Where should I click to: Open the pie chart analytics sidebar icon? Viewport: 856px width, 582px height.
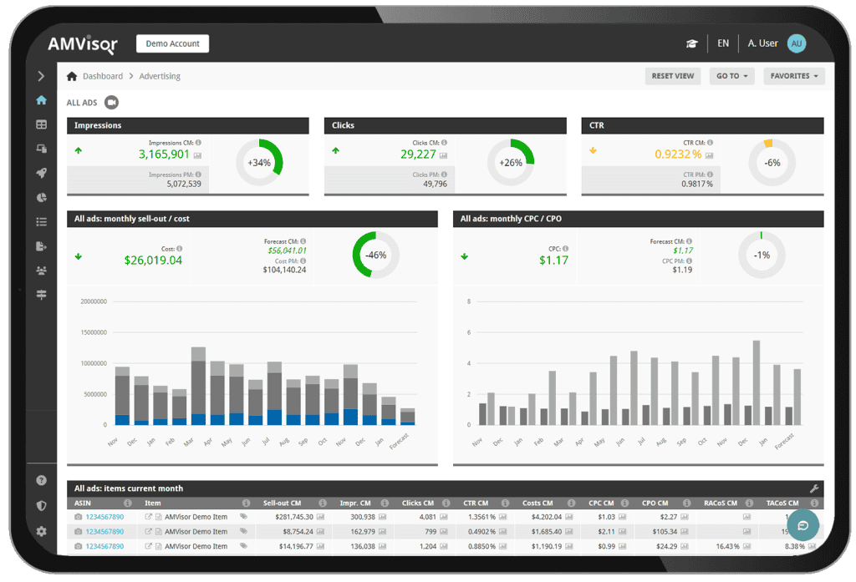click(x=41, y=197)
